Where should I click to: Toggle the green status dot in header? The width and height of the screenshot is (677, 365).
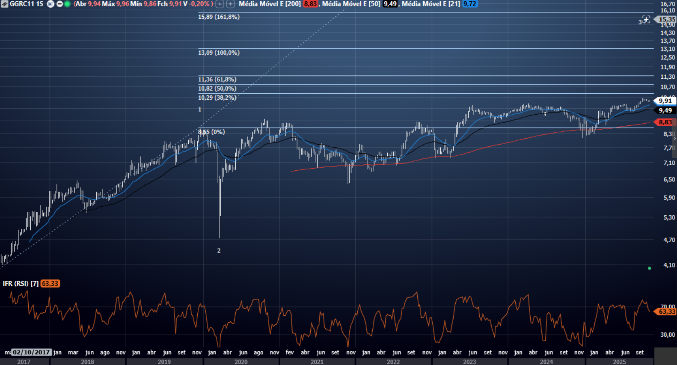coord(67,4)
